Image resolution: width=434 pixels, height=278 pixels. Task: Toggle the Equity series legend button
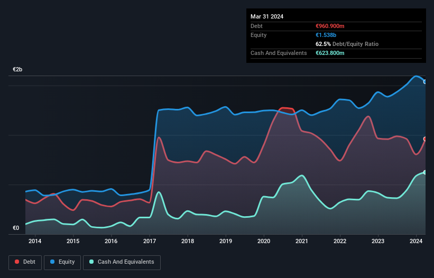pyautogui.click(x=62, y=262)
